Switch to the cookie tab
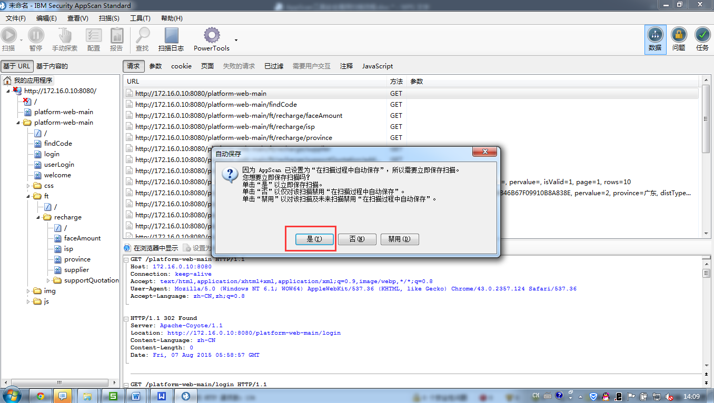Viewport: 714px width, 403px height. coord(181,66)
